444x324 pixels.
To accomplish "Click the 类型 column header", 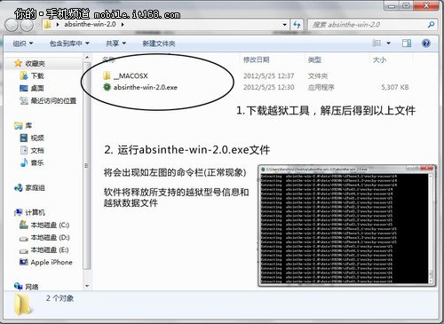I will pos(314,60).
